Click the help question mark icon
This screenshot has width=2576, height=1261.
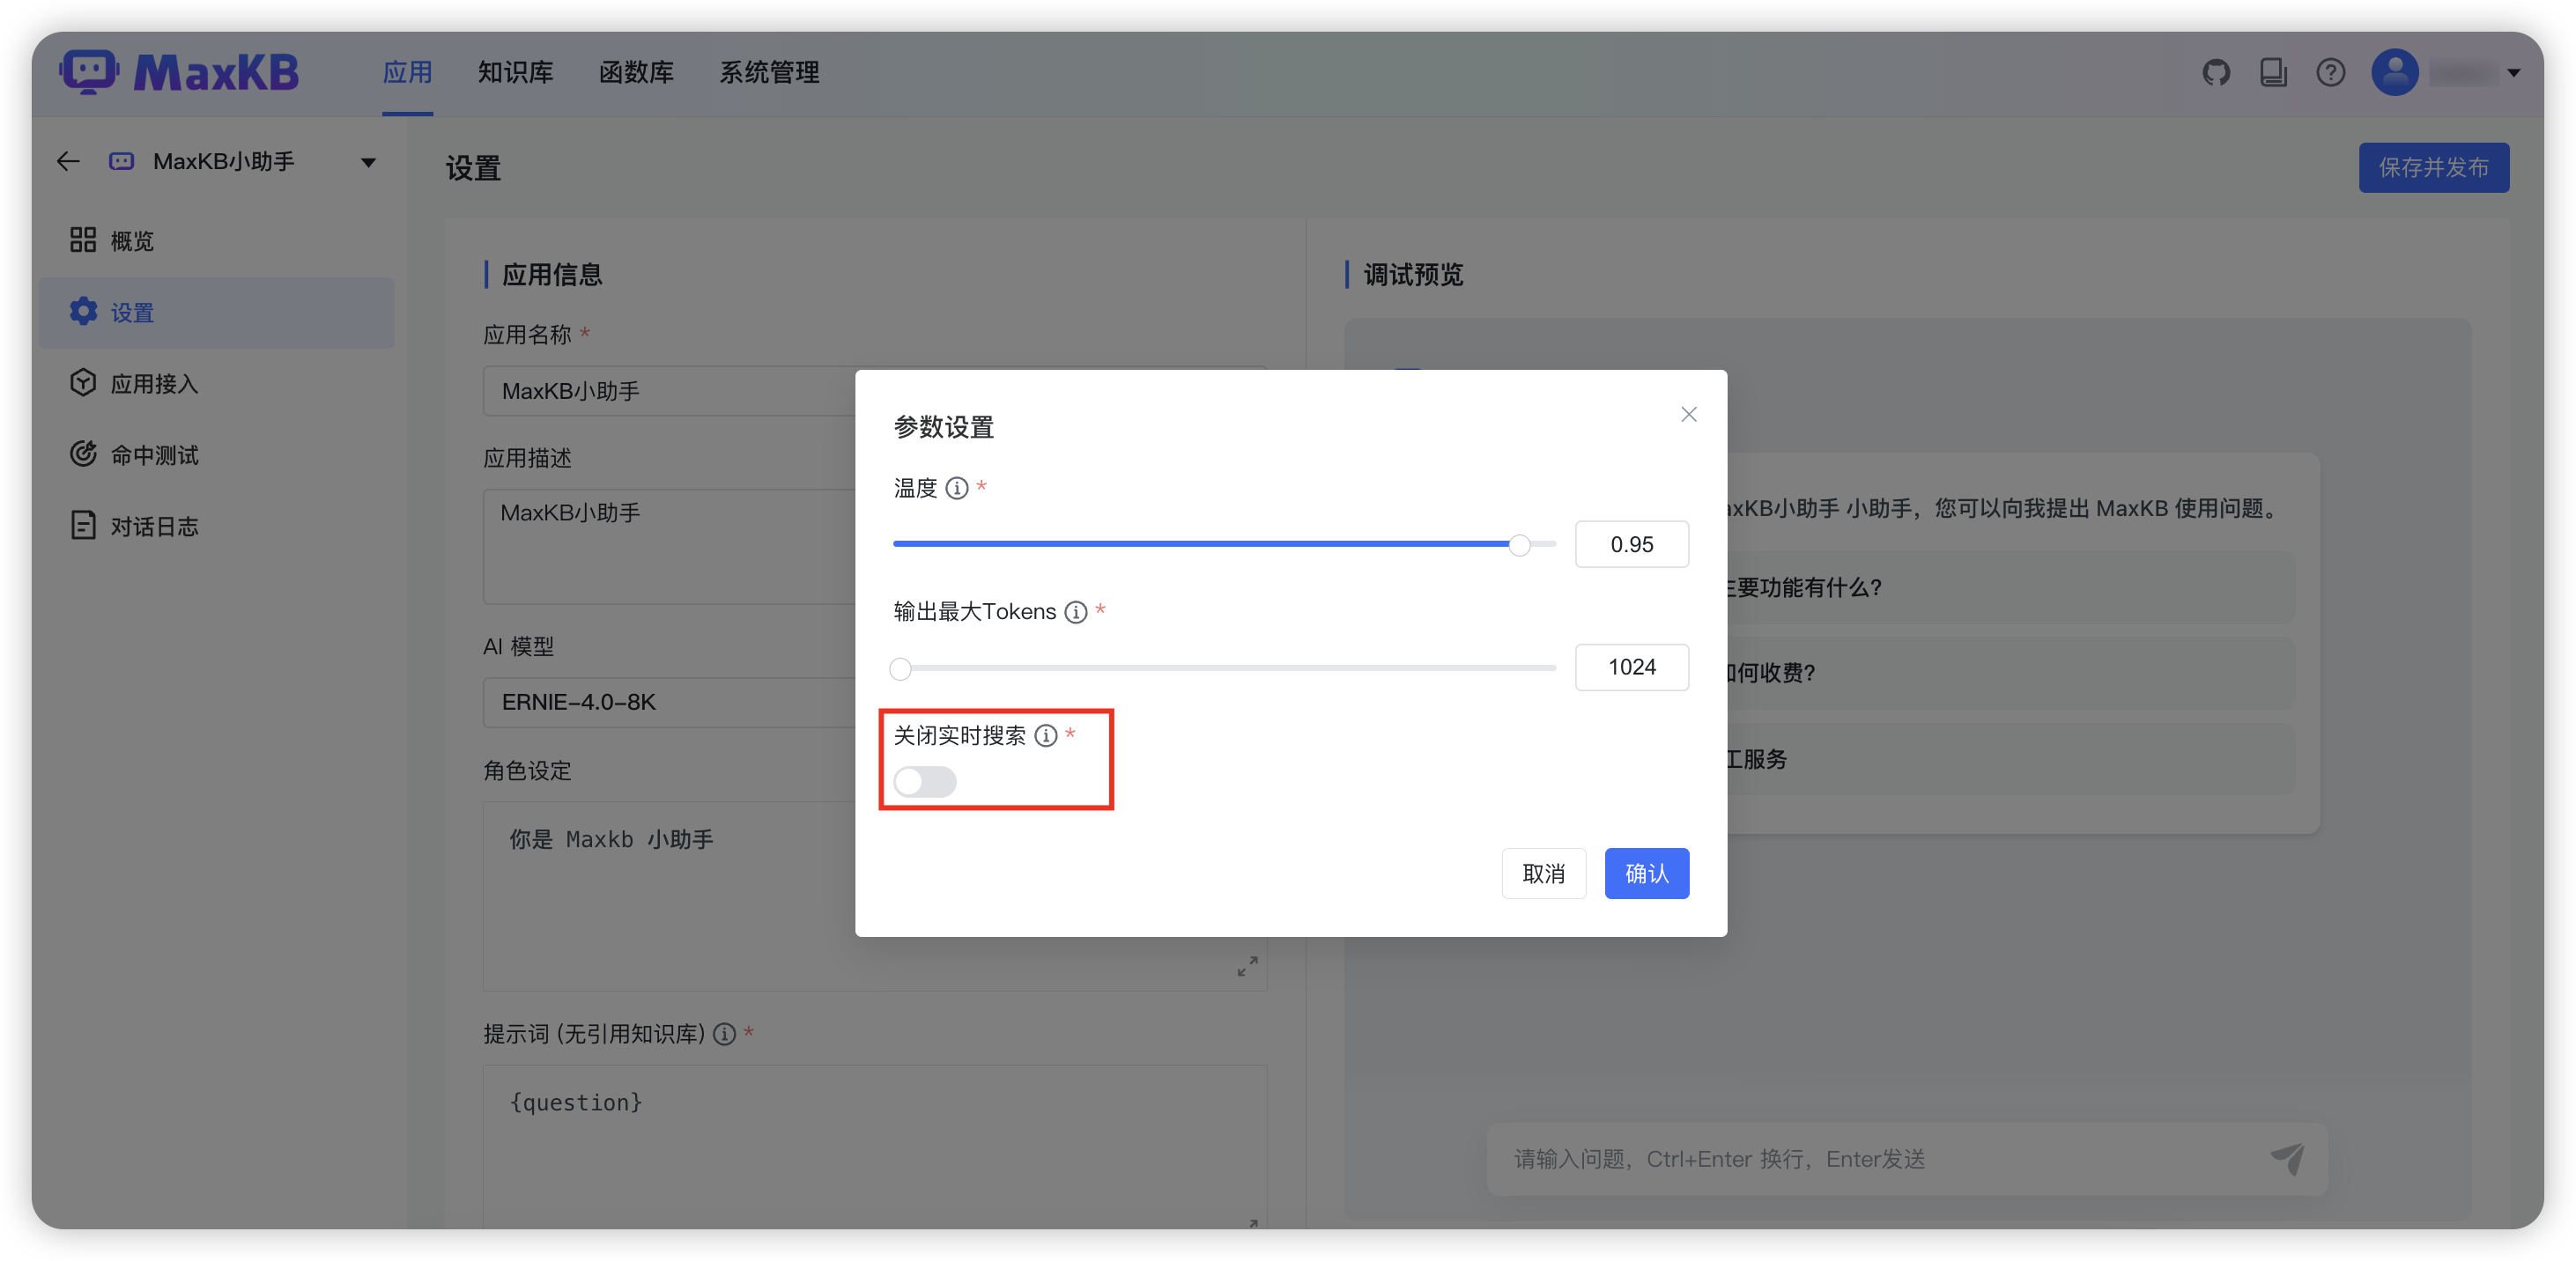[2330, 73]
